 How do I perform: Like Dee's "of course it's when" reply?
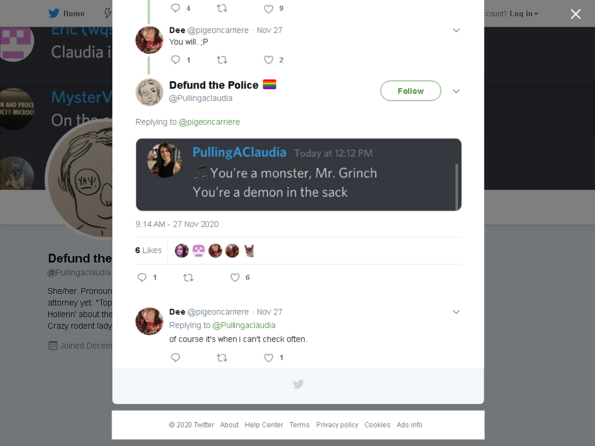point(268,357)
